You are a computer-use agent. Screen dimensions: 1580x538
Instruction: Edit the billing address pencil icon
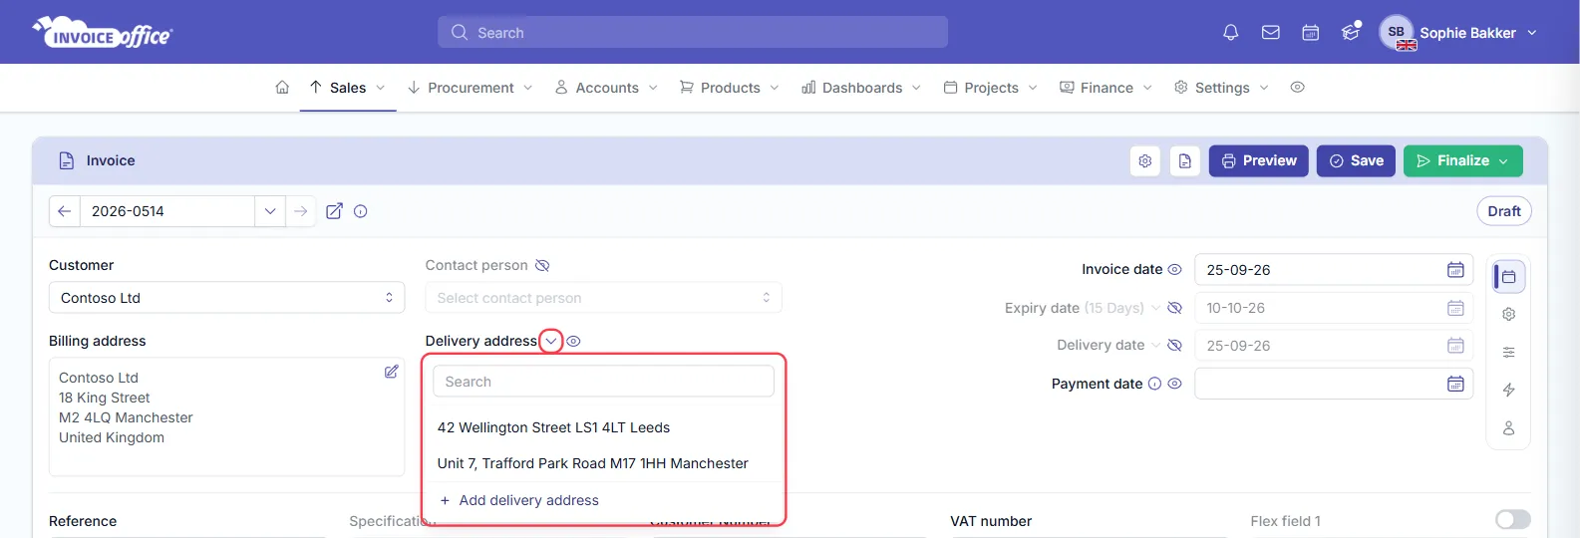(x=392, y=372)
